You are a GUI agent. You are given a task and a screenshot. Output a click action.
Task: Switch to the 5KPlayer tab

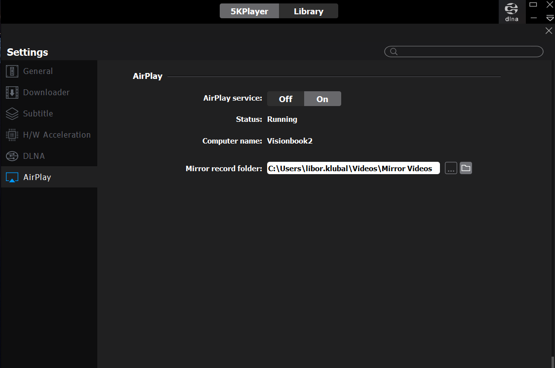point(249,11)
